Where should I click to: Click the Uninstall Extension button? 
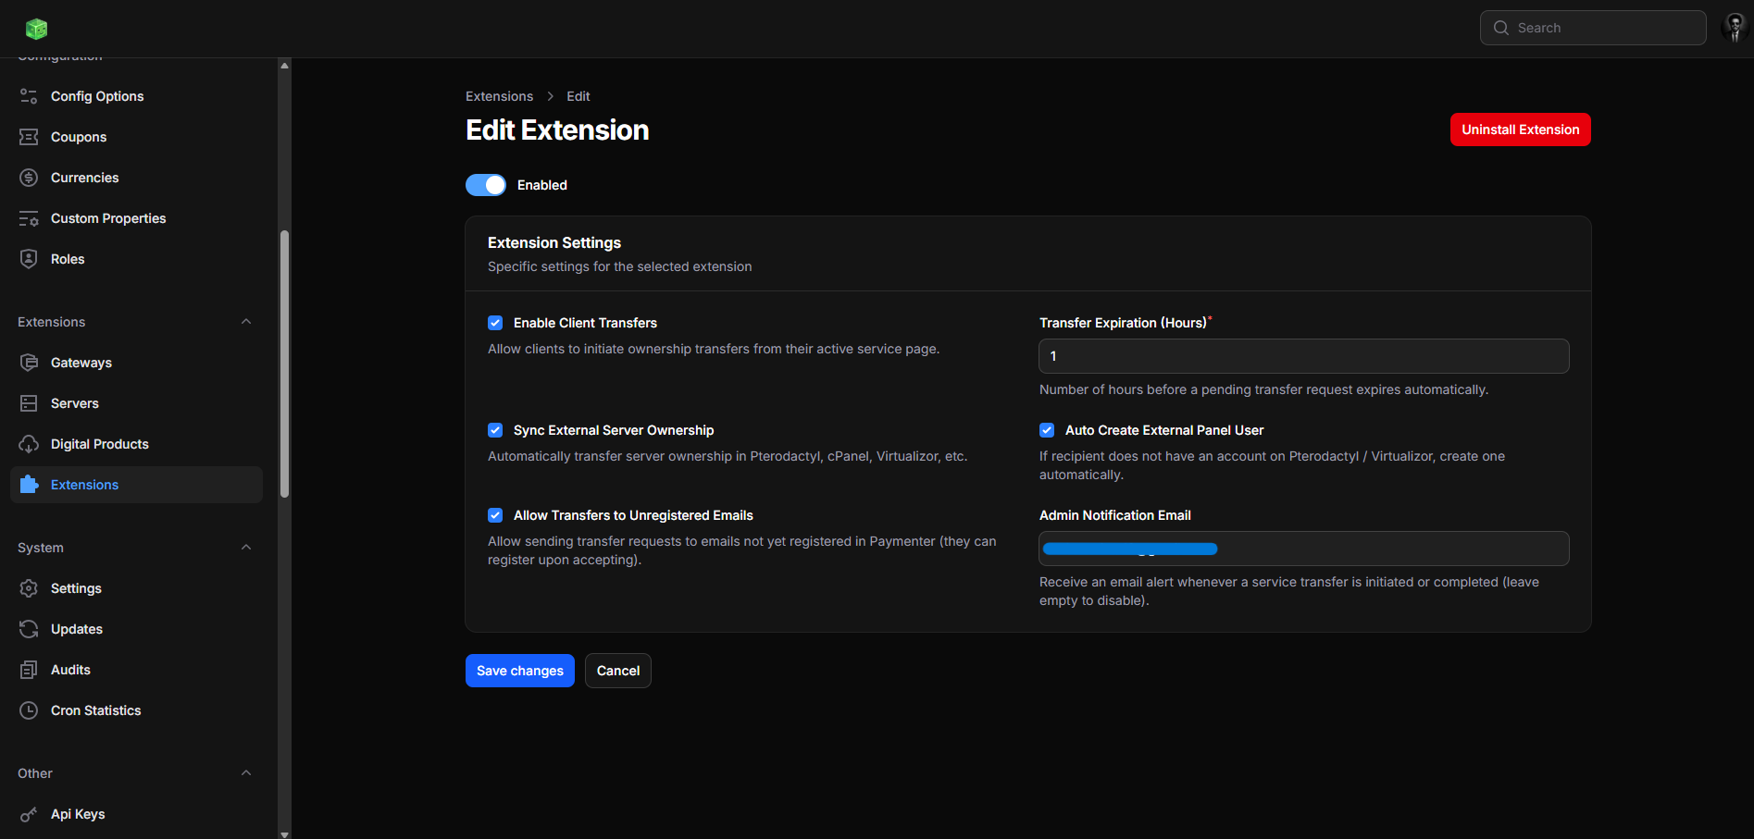click(x=1521, y=130)
